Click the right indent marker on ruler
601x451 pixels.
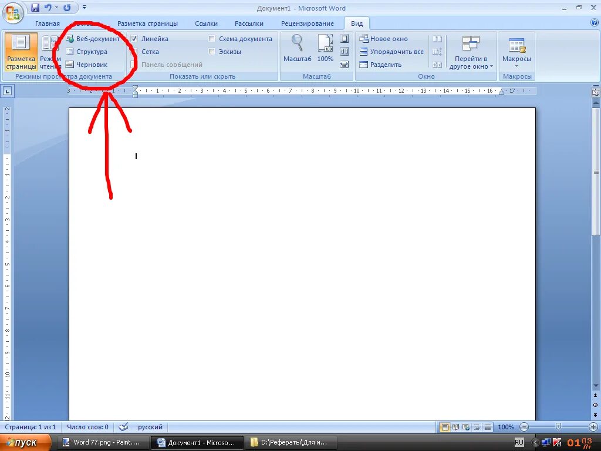501,92
